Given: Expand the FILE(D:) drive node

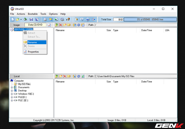Looking at the screenshot, I should click(x=12, y=97).
